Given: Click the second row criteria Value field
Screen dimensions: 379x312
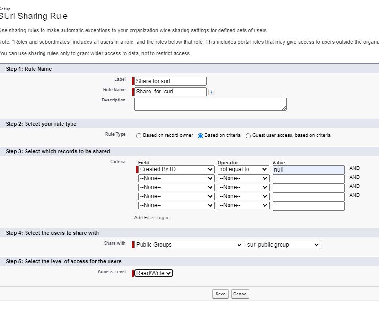Looking at the screenshot, I should [308, 179].
